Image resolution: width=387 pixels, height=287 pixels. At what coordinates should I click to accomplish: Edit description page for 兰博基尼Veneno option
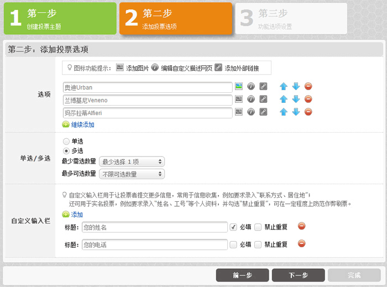click(x=251, y=99)
